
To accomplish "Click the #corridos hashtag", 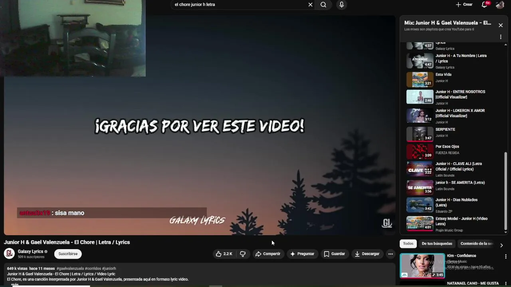I will [x=93, y=269].
